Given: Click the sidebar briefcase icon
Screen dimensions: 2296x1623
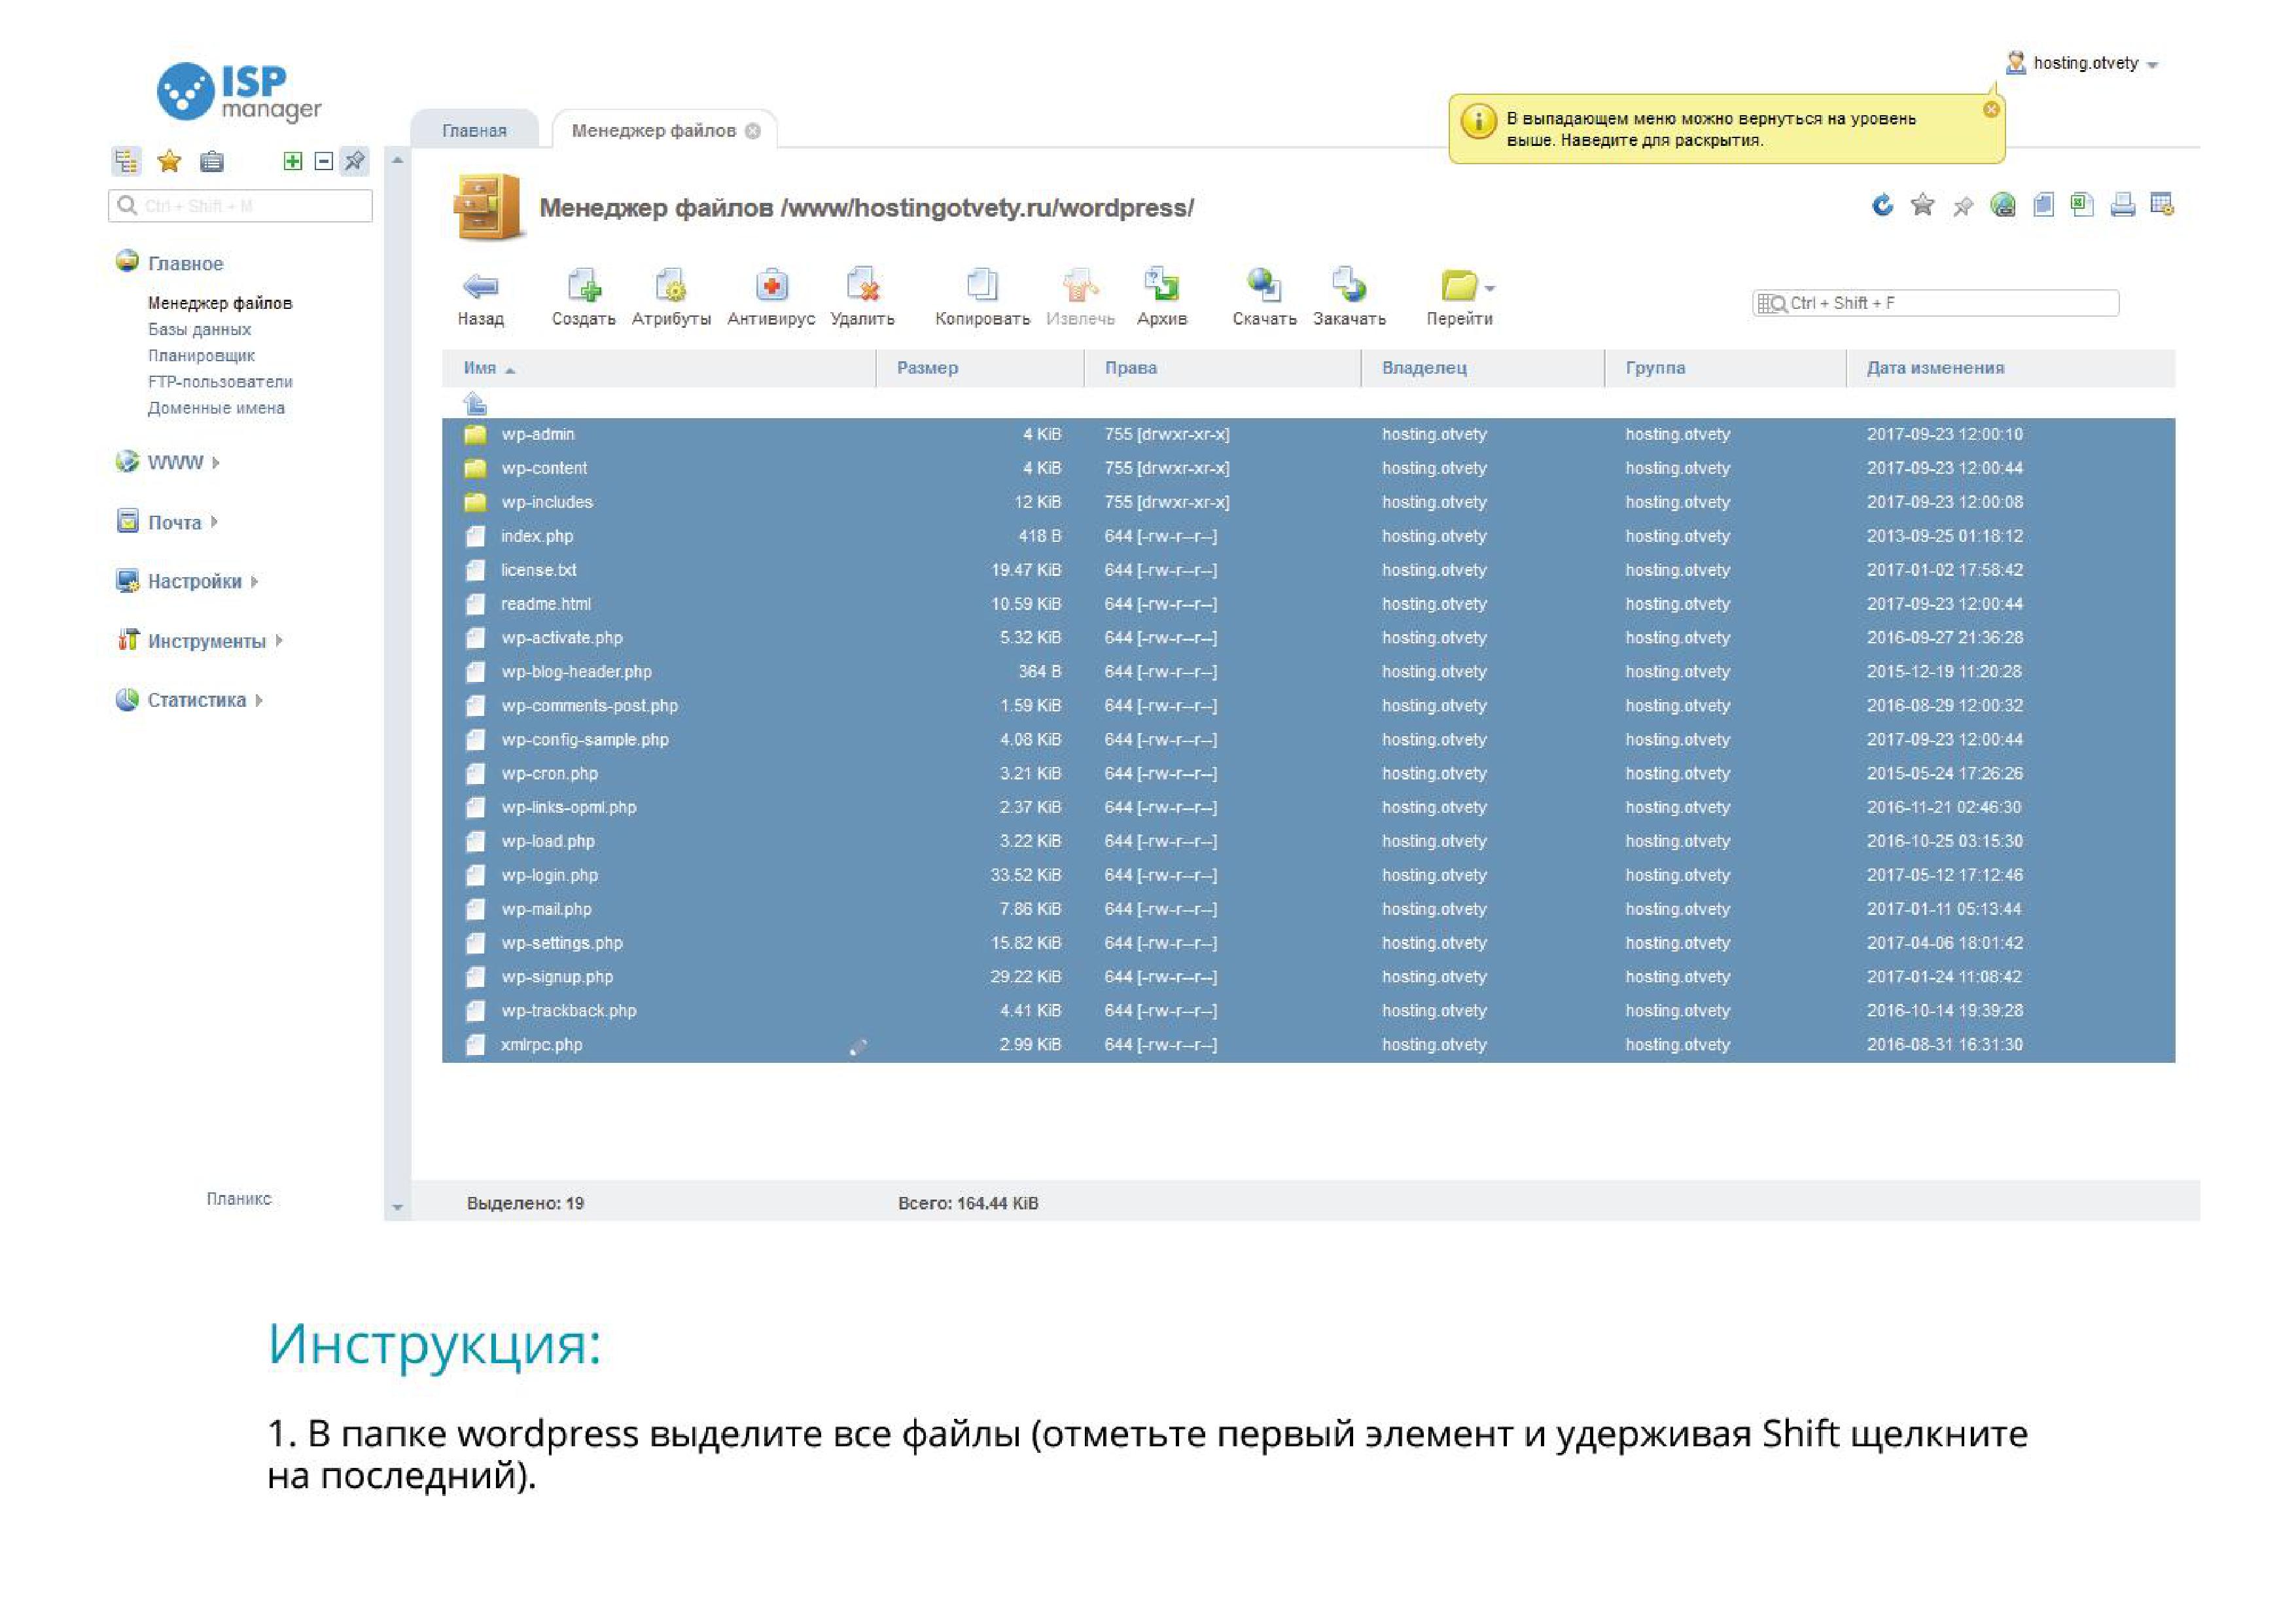Looking at the screenshot, I should [212, 161].
